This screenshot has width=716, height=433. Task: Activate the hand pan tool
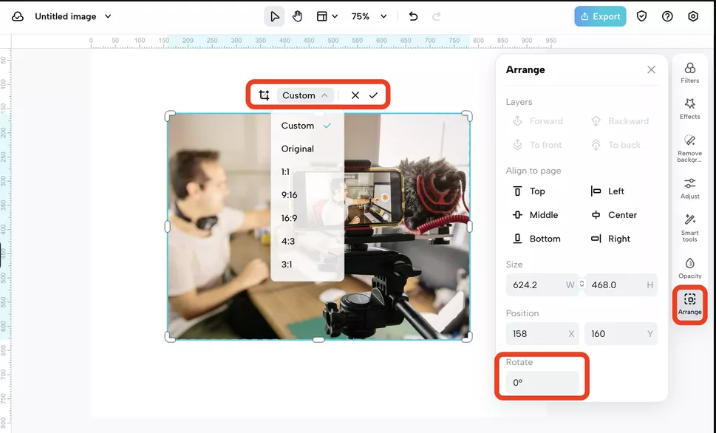[297, 16]
